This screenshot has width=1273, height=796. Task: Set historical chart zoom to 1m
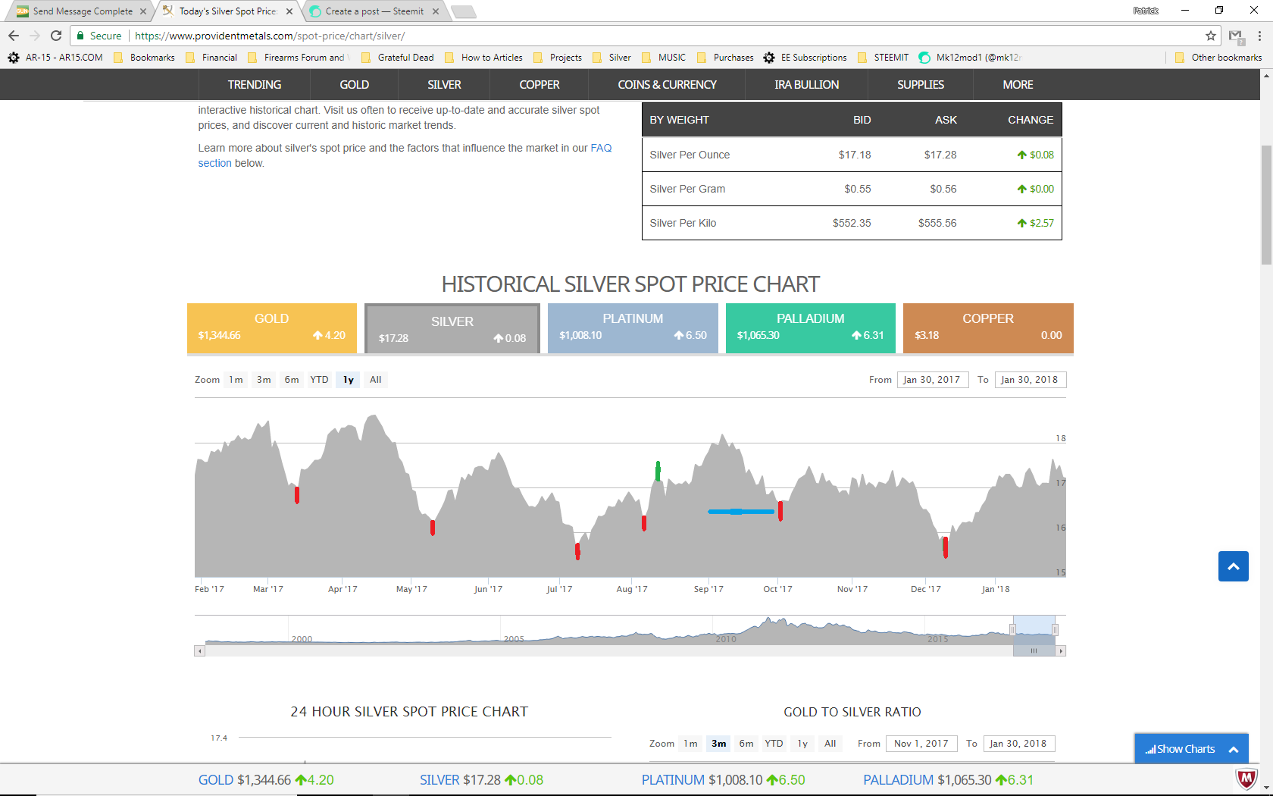(236, 380)
